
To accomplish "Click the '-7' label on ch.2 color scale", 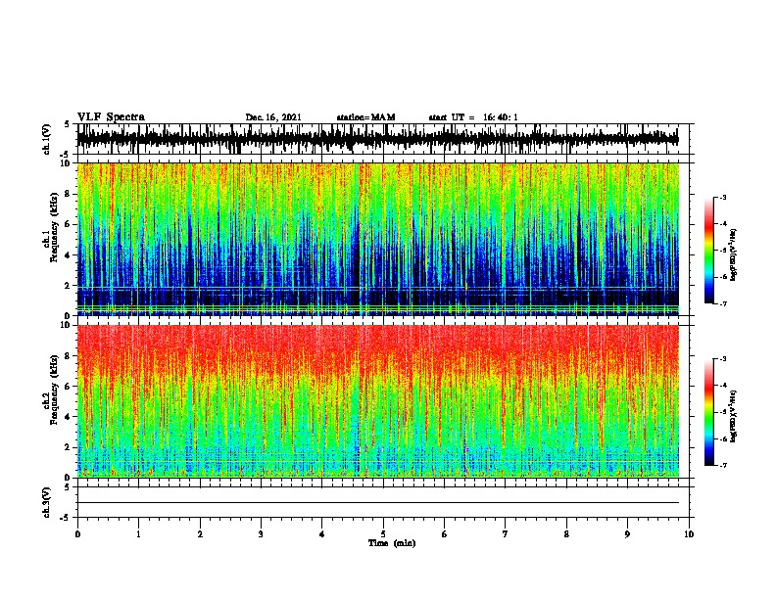I will point(723,466).
